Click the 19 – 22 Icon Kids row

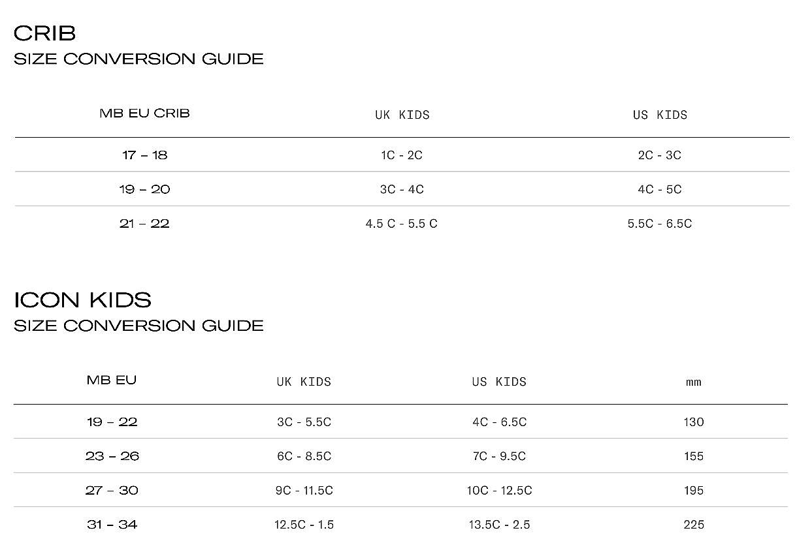pyautogui.click(x=400, y=422)
